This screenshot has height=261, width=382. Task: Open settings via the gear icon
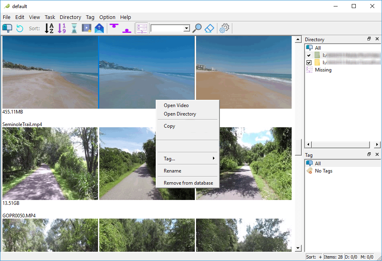[x=224, y=28]
